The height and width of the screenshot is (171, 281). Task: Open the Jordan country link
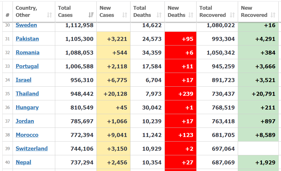[25, 121]
